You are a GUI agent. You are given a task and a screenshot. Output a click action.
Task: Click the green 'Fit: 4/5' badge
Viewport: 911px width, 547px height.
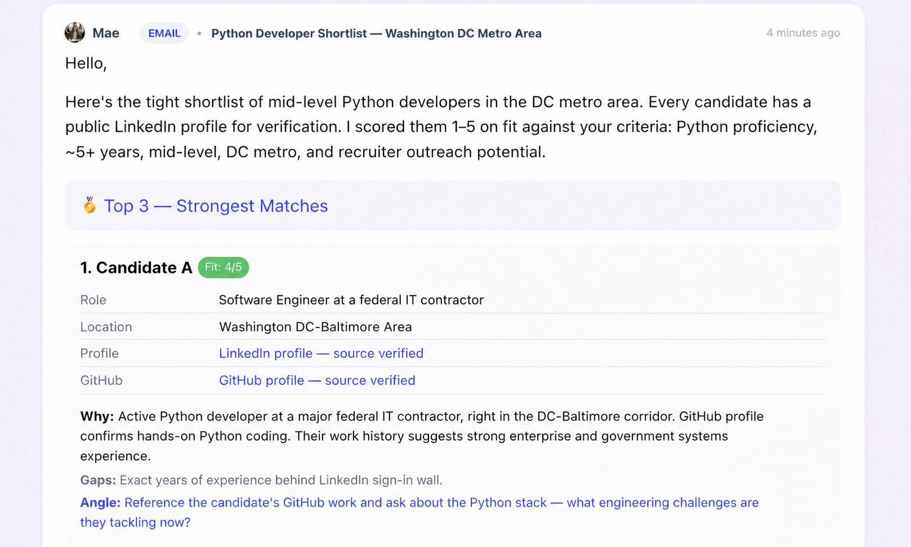pos(224,267)
